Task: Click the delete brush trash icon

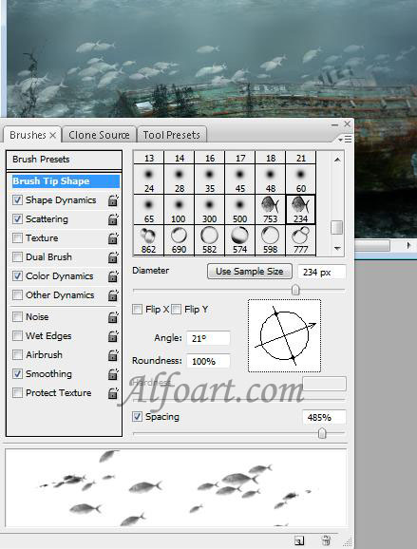Action: click(x=326, y=540)
